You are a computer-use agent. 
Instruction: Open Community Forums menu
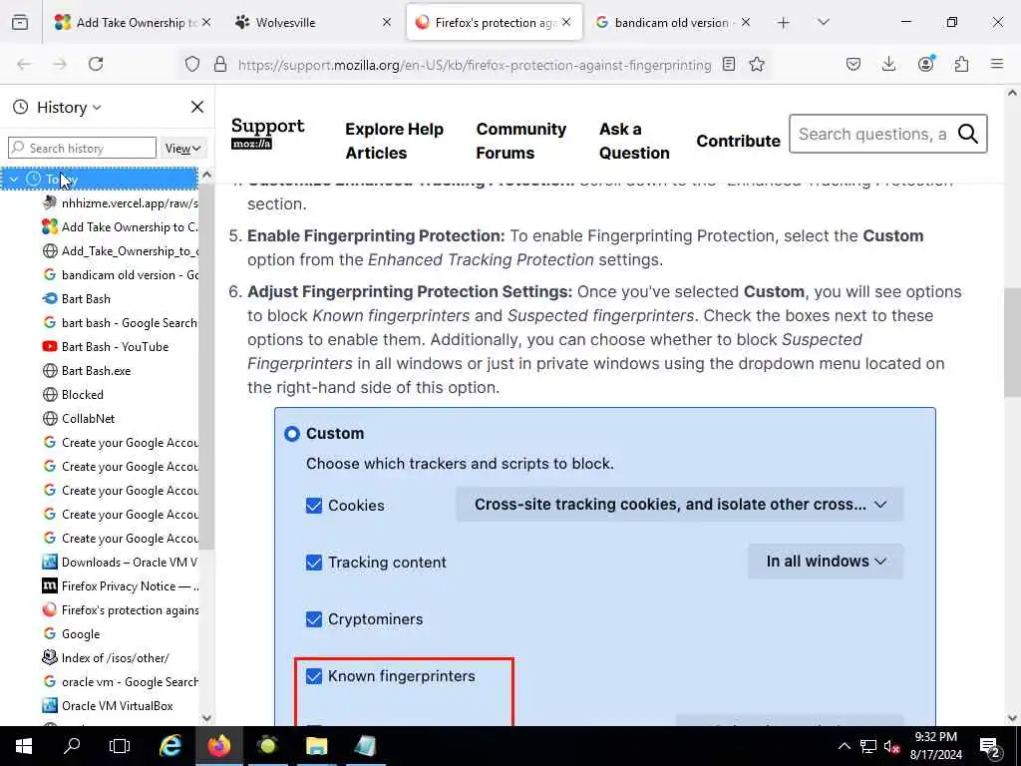[520, 141]
